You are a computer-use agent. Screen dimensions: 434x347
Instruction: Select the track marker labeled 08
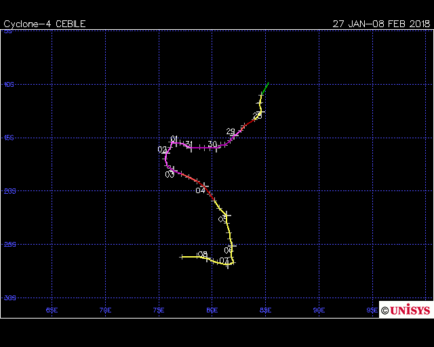click(x=202, y=255)
